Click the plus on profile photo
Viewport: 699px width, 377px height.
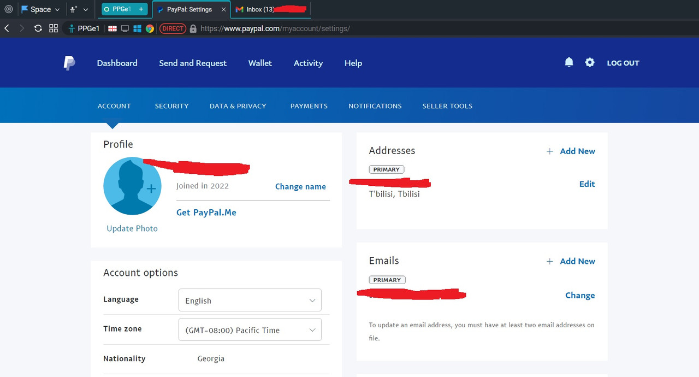point(151,188)
